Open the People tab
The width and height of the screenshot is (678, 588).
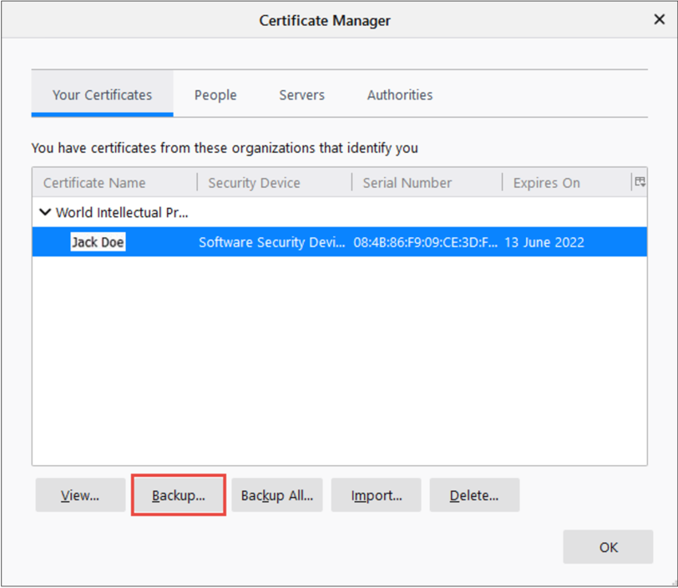pos(215,95)
